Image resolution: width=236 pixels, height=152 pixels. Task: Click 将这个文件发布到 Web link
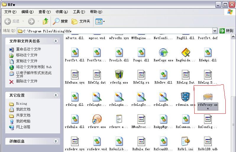(x=34, y=67)
